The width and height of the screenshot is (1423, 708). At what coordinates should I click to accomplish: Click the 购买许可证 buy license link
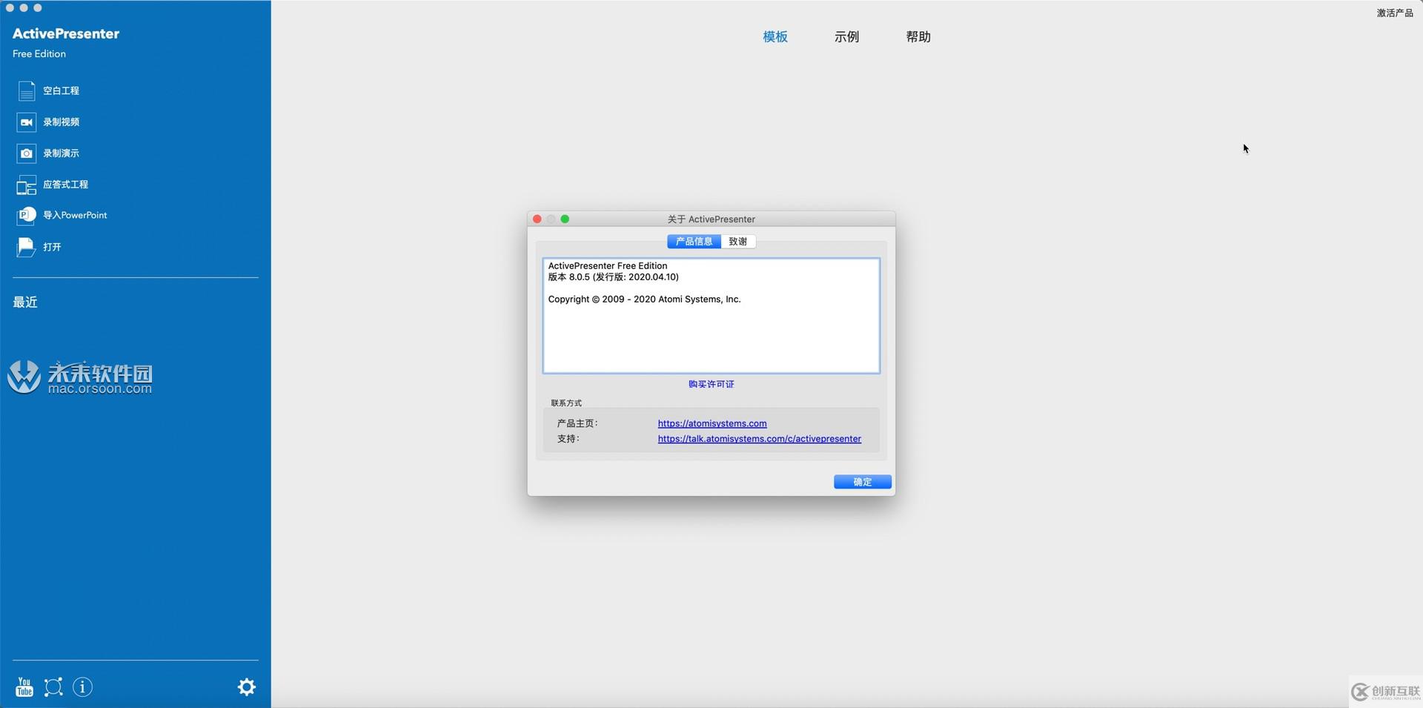click(x=711, y=384)
